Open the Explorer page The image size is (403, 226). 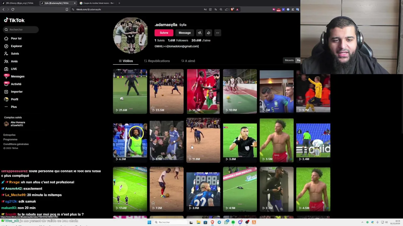click(13, 46)
